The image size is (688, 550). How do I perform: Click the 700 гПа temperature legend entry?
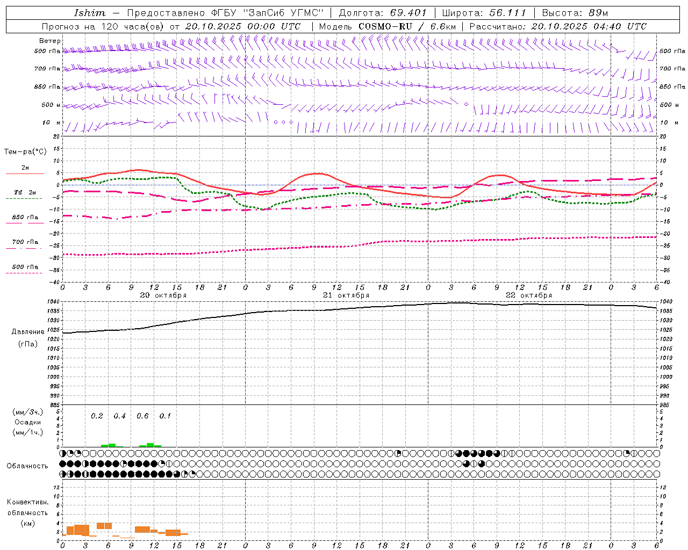point(25,242)
